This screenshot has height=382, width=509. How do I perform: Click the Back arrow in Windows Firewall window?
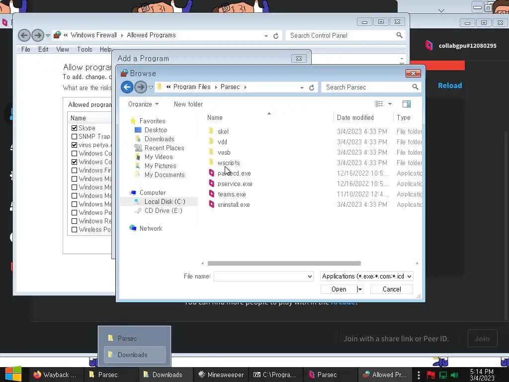(x=24, y=35)
